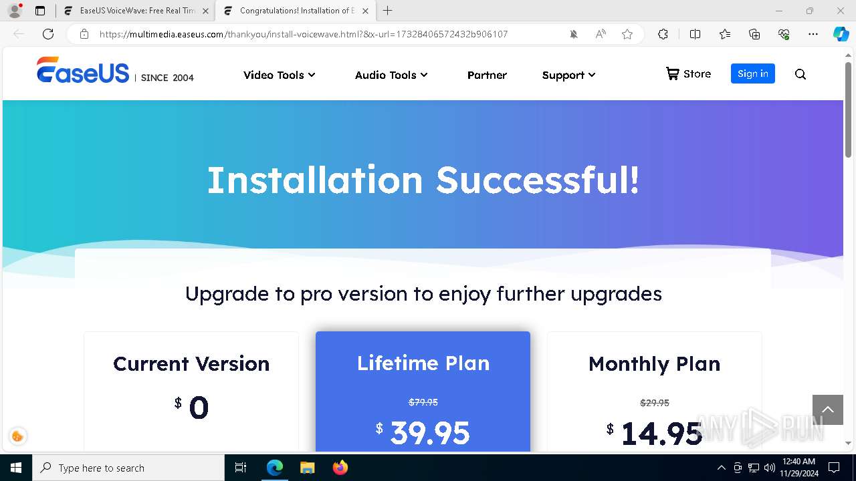Expand the Audio Tools dropdown menu

pos(391,75)
